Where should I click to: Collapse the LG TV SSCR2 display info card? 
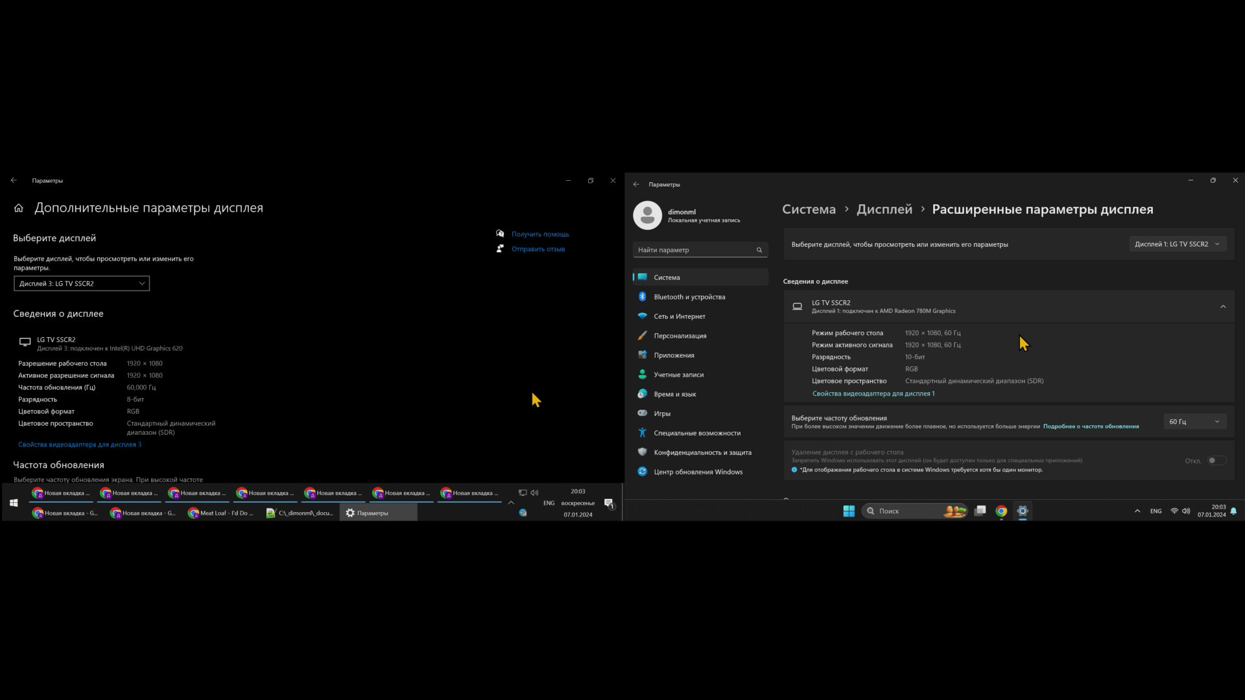coord(1223,307)
